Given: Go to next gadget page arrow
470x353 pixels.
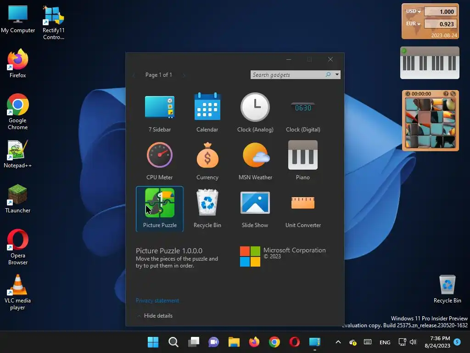Looking at the screenshot, I should click(x=184, y=75).
